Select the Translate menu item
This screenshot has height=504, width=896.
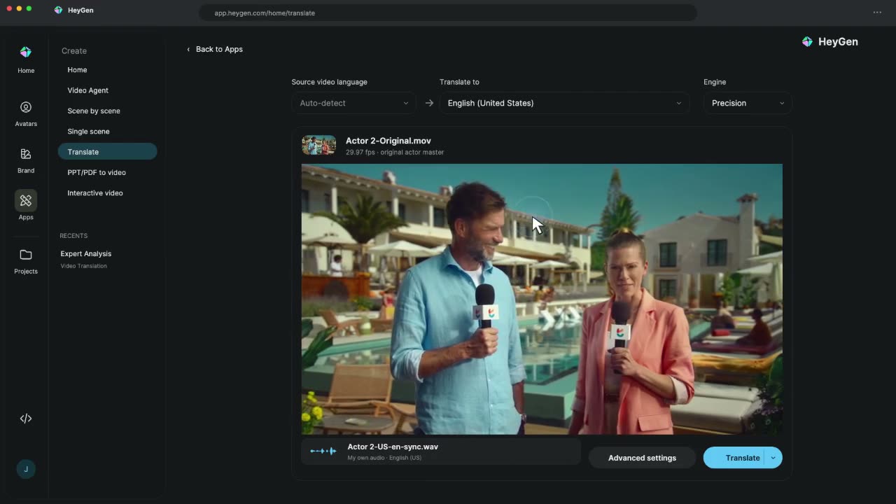[107, 151]
